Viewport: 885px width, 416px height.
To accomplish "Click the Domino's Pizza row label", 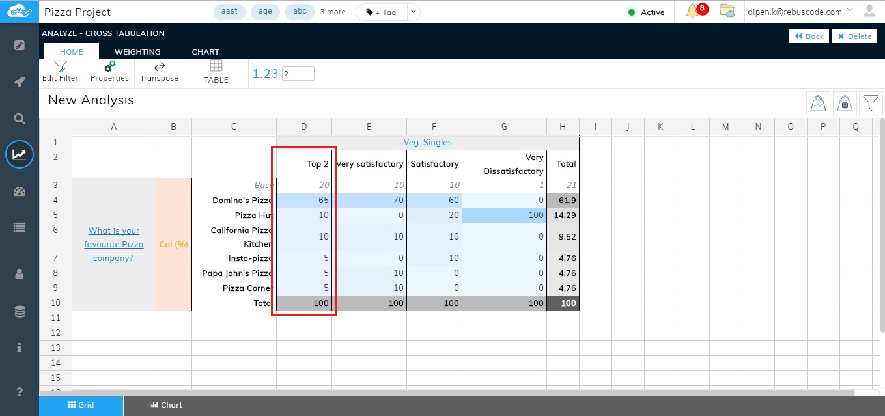I will pyautogui.click(x=234, y=201).
